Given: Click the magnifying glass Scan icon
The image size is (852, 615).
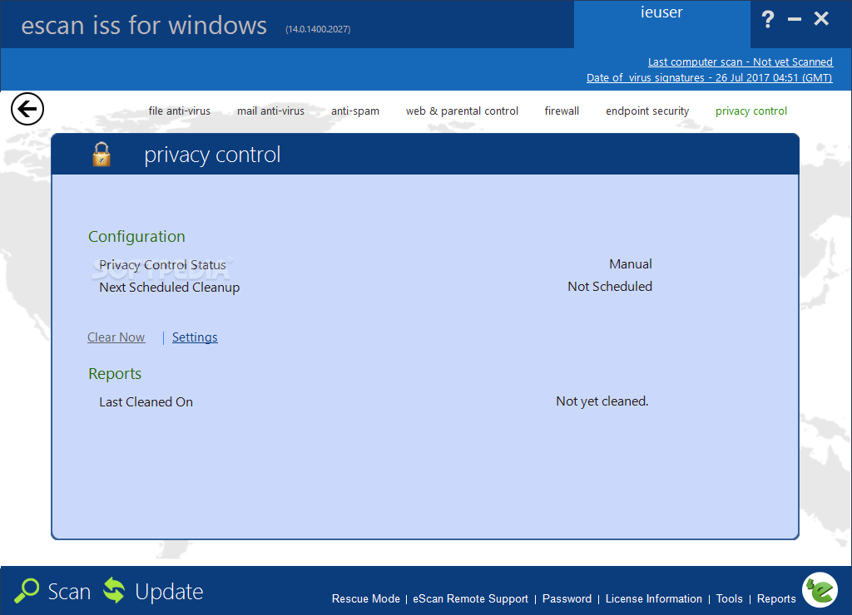Looking at the screenshot, I should pyautogui.click(x=27, y=591).
